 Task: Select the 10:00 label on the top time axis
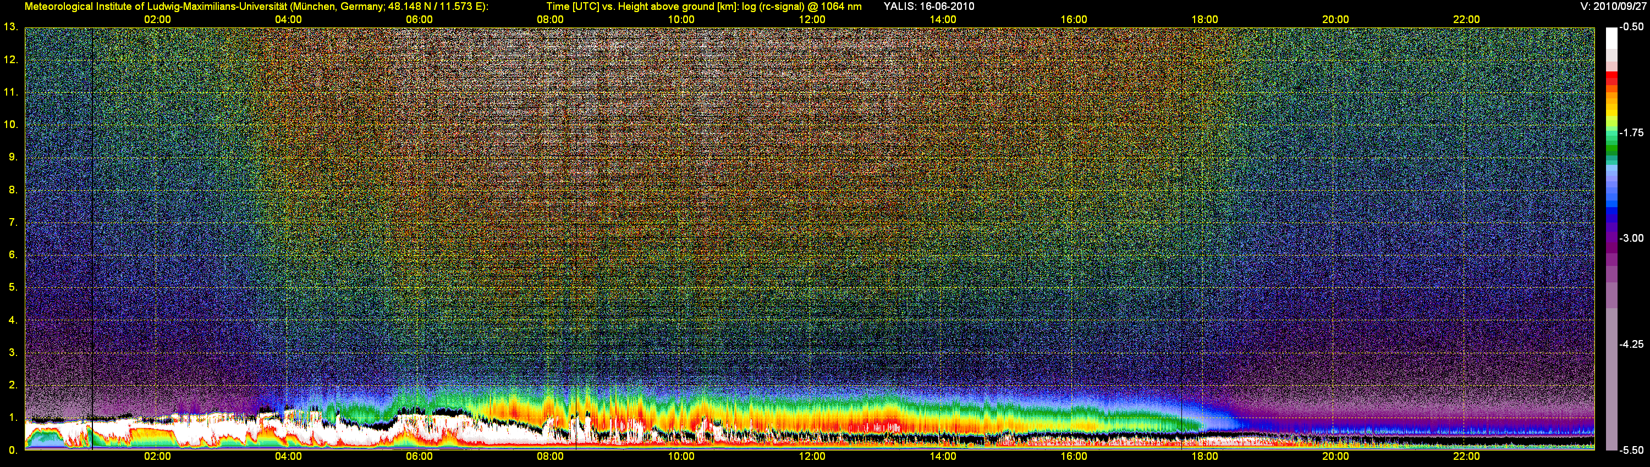click(681, 20)
